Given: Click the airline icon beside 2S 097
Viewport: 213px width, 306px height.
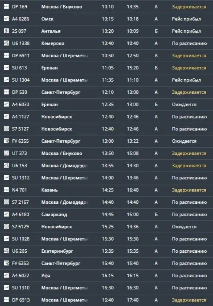Looking at the screenshot, I should tap(6, 31).
